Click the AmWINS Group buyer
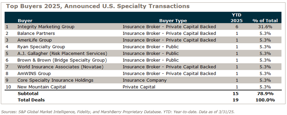 (x=34, y=73)
